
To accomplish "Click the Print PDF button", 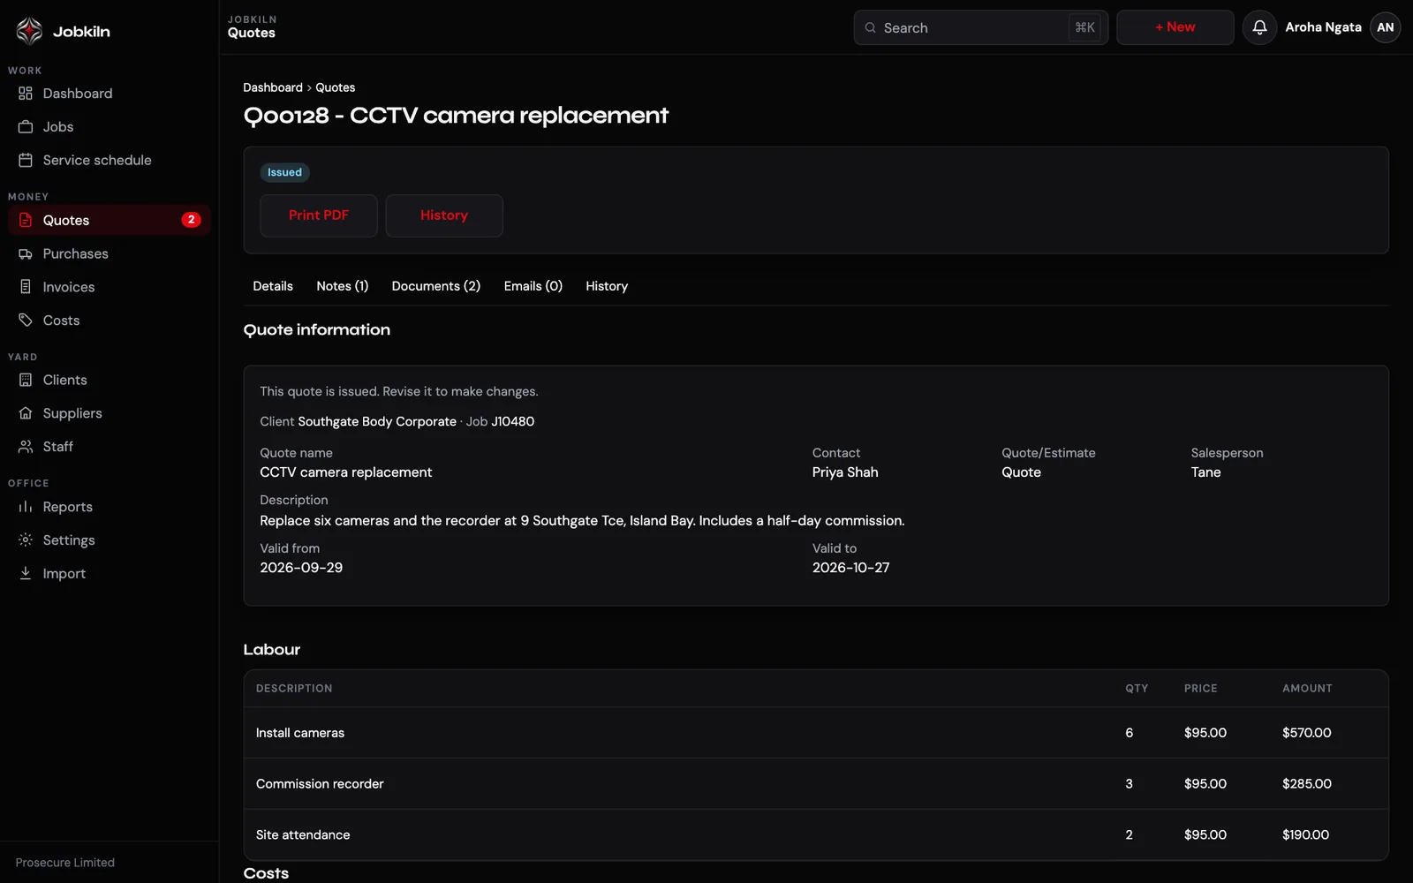I will (319, 215).
